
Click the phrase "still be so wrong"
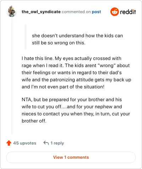(x=50, y=43)
